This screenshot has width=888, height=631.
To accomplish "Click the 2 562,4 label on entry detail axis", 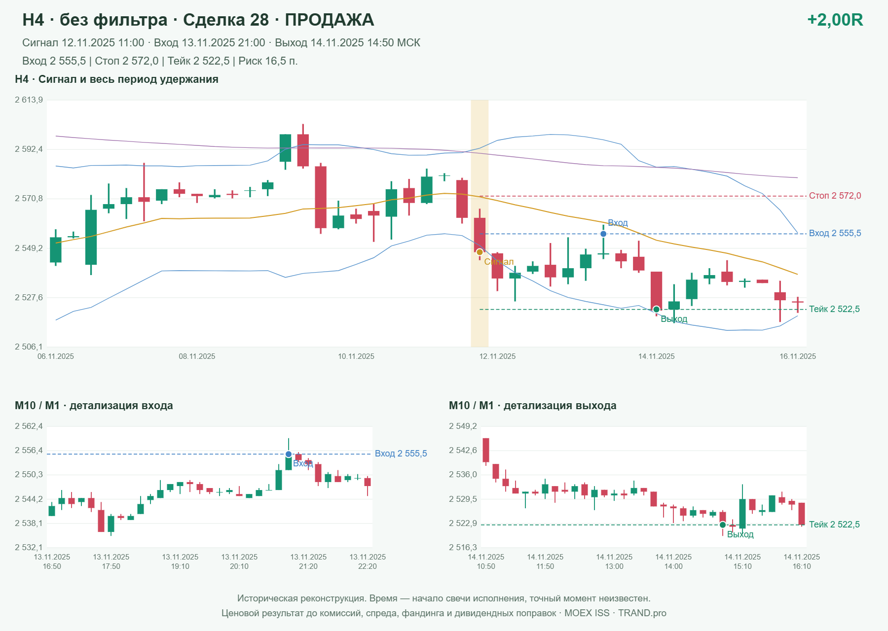I will pyautogui.click(x=29, y=426).
